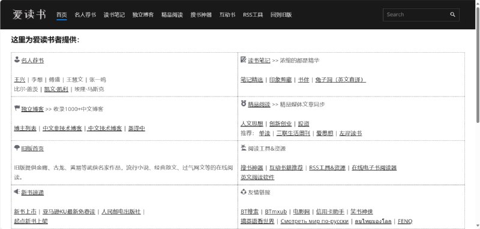The image size is (480, 229).
Task: Click the edit icon beside 读书笔记
Action: [244, 59]
